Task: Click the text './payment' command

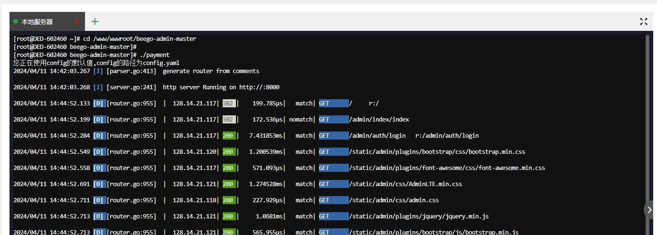Action: point(155,55)
